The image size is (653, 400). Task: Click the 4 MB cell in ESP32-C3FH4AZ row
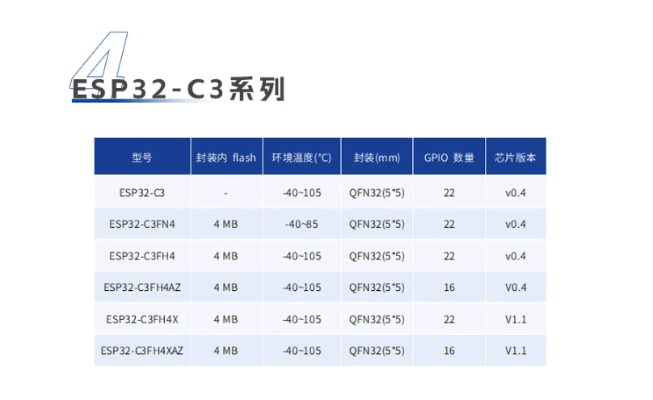225,288
